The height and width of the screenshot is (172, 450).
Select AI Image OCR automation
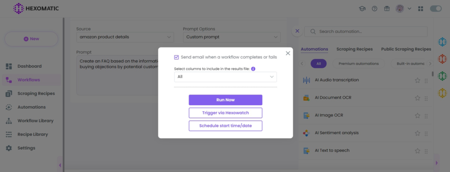click(365, 115)
